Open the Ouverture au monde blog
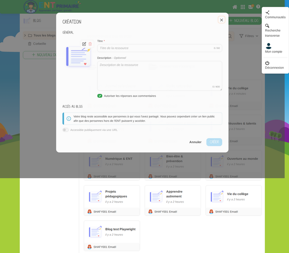This screenshot has height=253, width=289. click(x=234, y=165)
